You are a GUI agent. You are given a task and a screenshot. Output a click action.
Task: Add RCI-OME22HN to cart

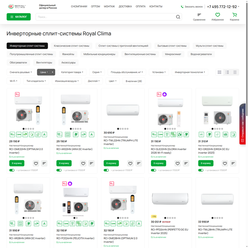point(17,163)
